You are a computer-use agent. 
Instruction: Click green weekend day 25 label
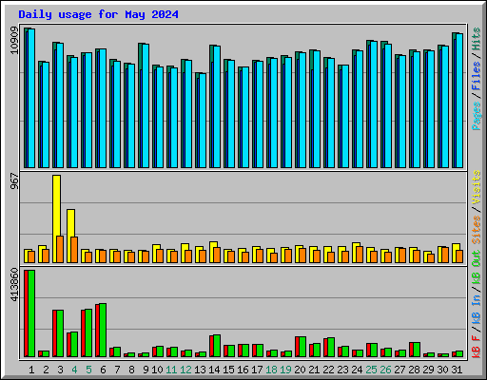[371, 370]
